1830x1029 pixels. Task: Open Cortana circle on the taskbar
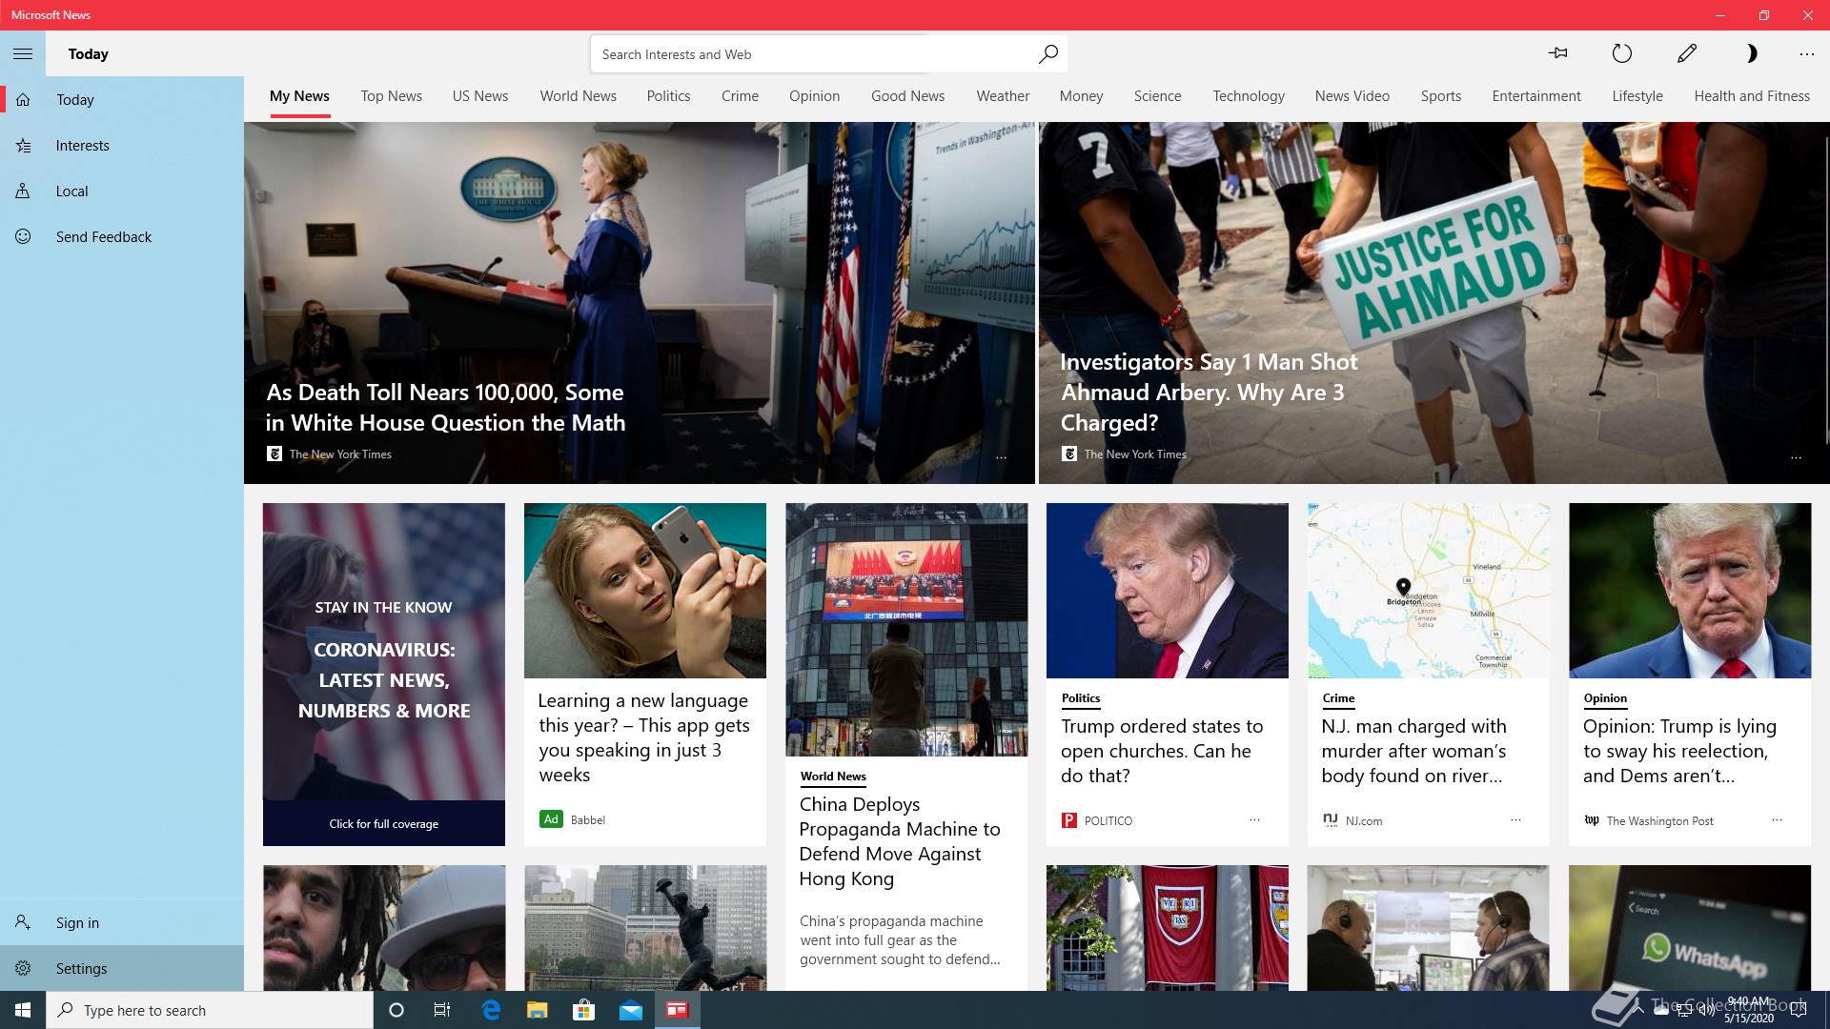click(x=396, y=1010)
